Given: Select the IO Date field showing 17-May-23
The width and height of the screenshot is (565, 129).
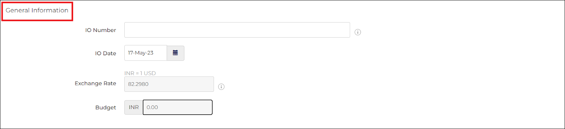Looking at the screenshot, I should (x=145, y=53).
